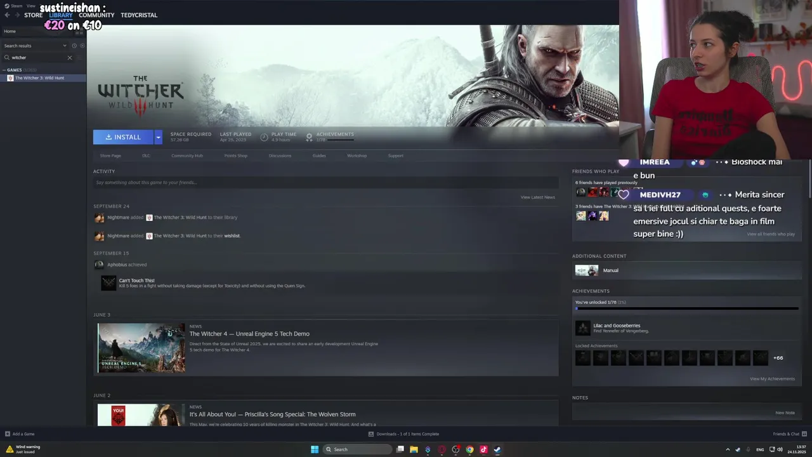Screen dimensions: 812x457
Task: Show hidden system tray icons
Action: click(728, 449)
